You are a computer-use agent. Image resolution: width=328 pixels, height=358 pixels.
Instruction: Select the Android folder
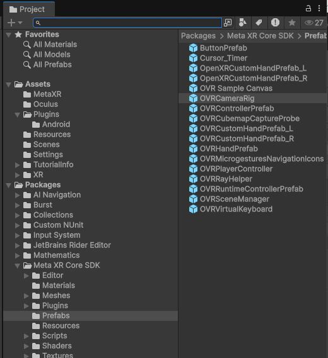51,124
